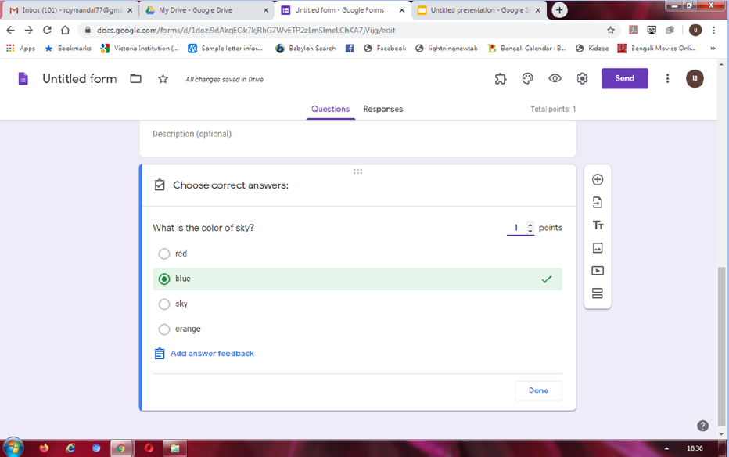Open Chrome menu three dots

pos(713,31)
